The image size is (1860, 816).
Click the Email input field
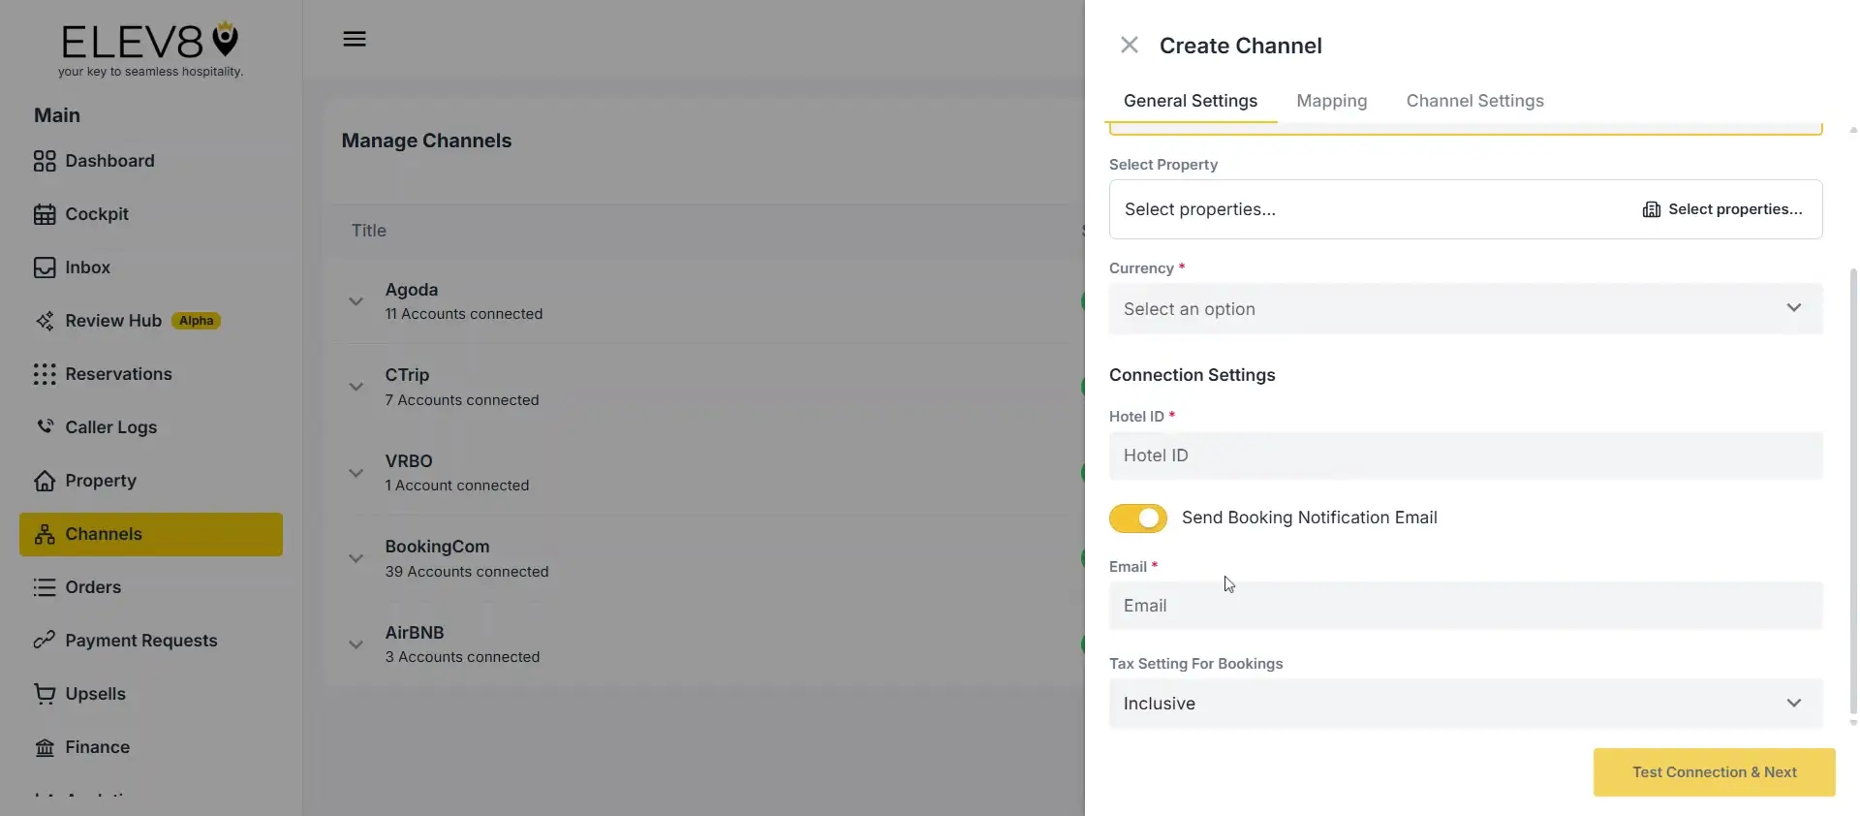tap(1466, 606)
